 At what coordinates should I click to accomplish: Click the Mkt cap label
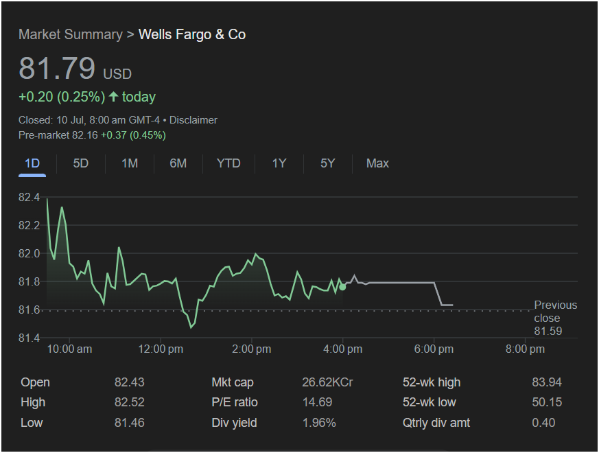tap(233, 382)
